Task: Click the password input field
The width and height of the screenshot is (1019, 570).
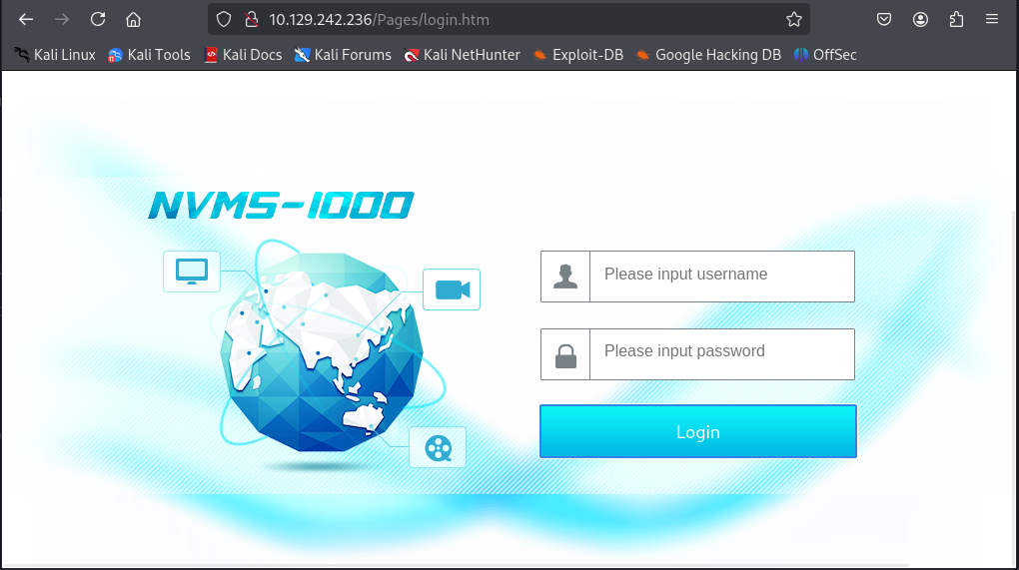Action: point(722,353)
